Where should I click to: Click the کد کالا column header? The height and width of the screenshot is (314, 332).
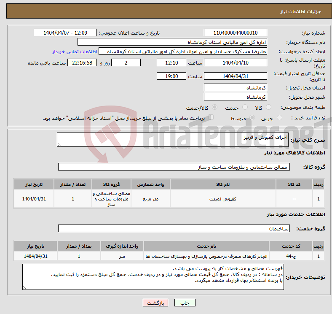[294, 184]
